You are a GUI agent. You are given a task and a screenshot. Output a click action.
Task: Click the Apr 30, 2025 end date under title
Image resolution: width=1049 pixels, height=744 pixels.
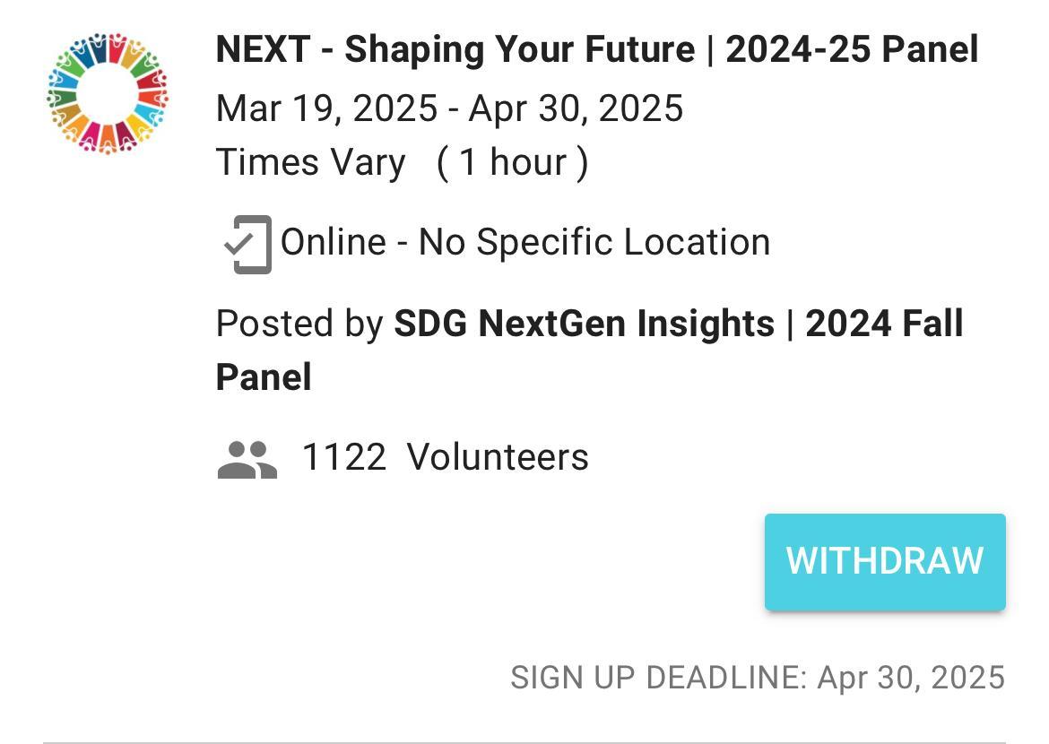click(x=576, y=109)
